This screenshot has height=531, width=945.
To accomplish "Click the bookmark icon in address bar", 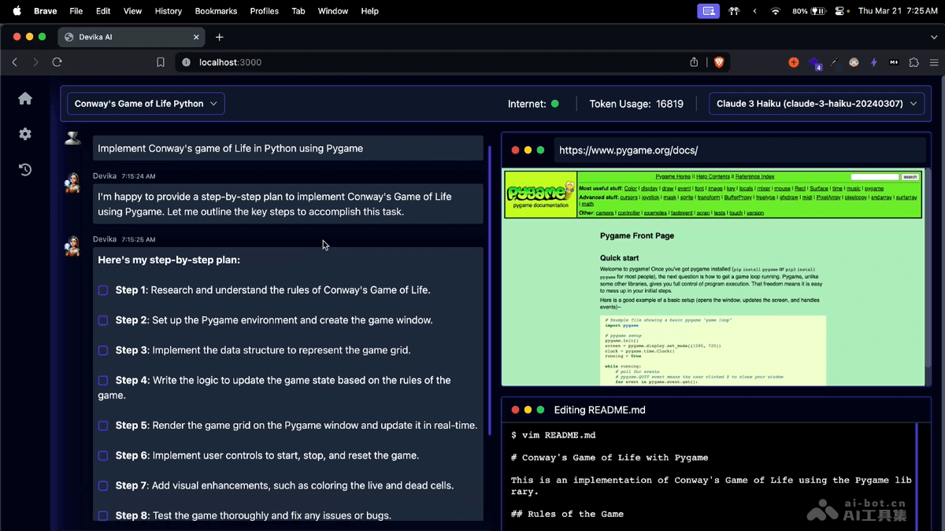I will pos(161,62).
